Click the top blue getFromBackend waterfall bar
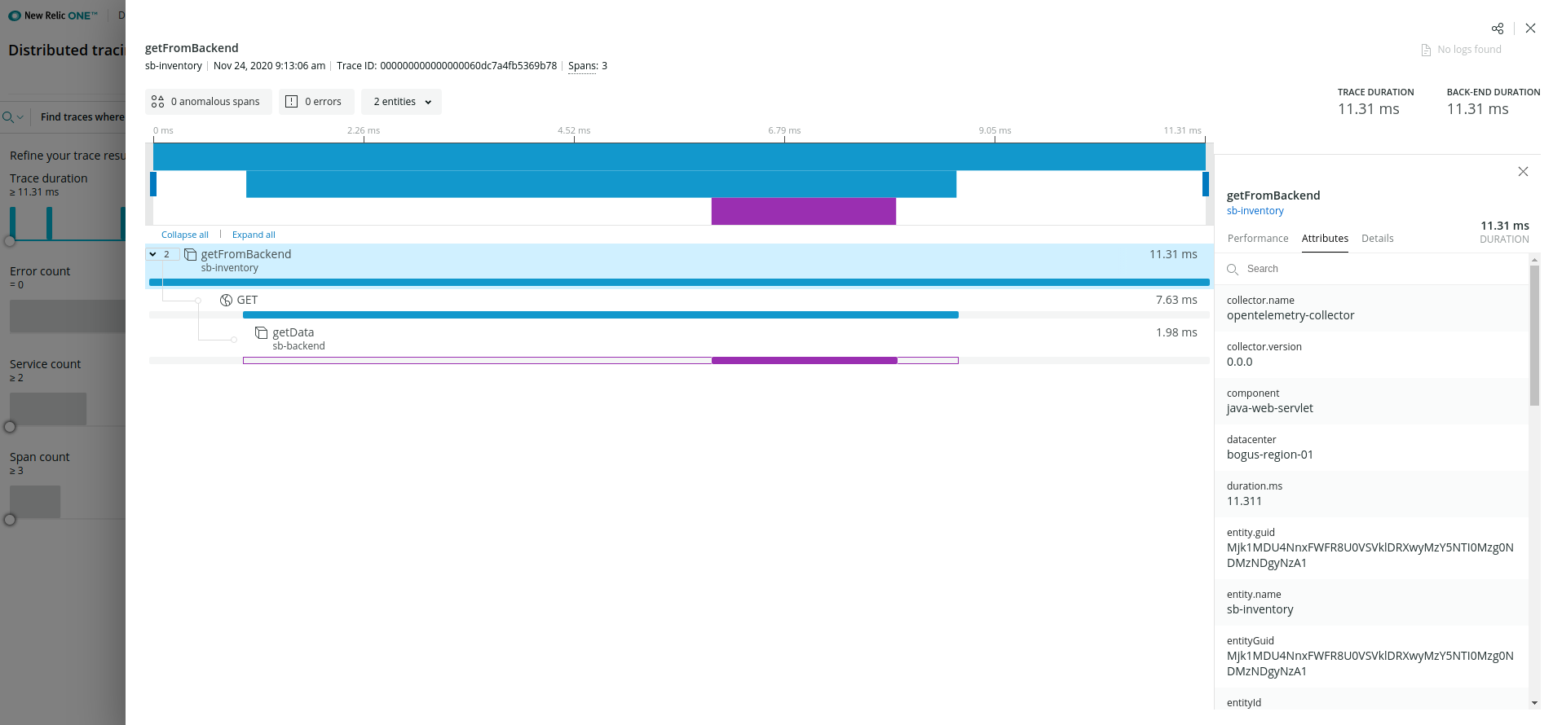The width and height of the screenshot is (1553, 725). [679, 156]
